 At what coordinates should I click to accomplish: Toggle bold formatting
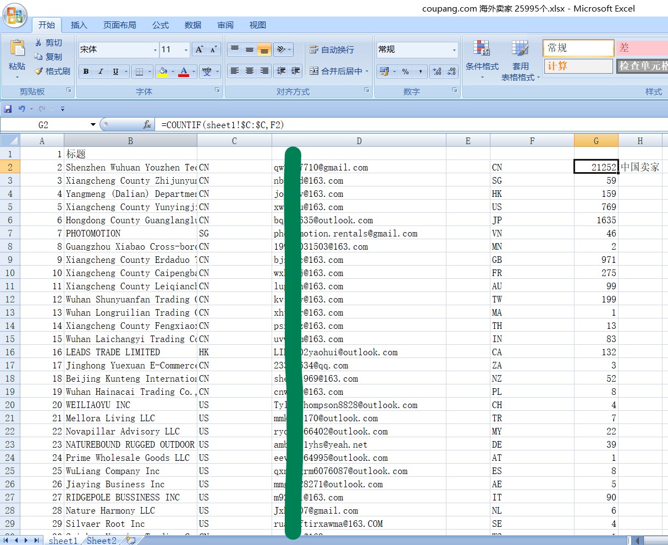(86, 71)
